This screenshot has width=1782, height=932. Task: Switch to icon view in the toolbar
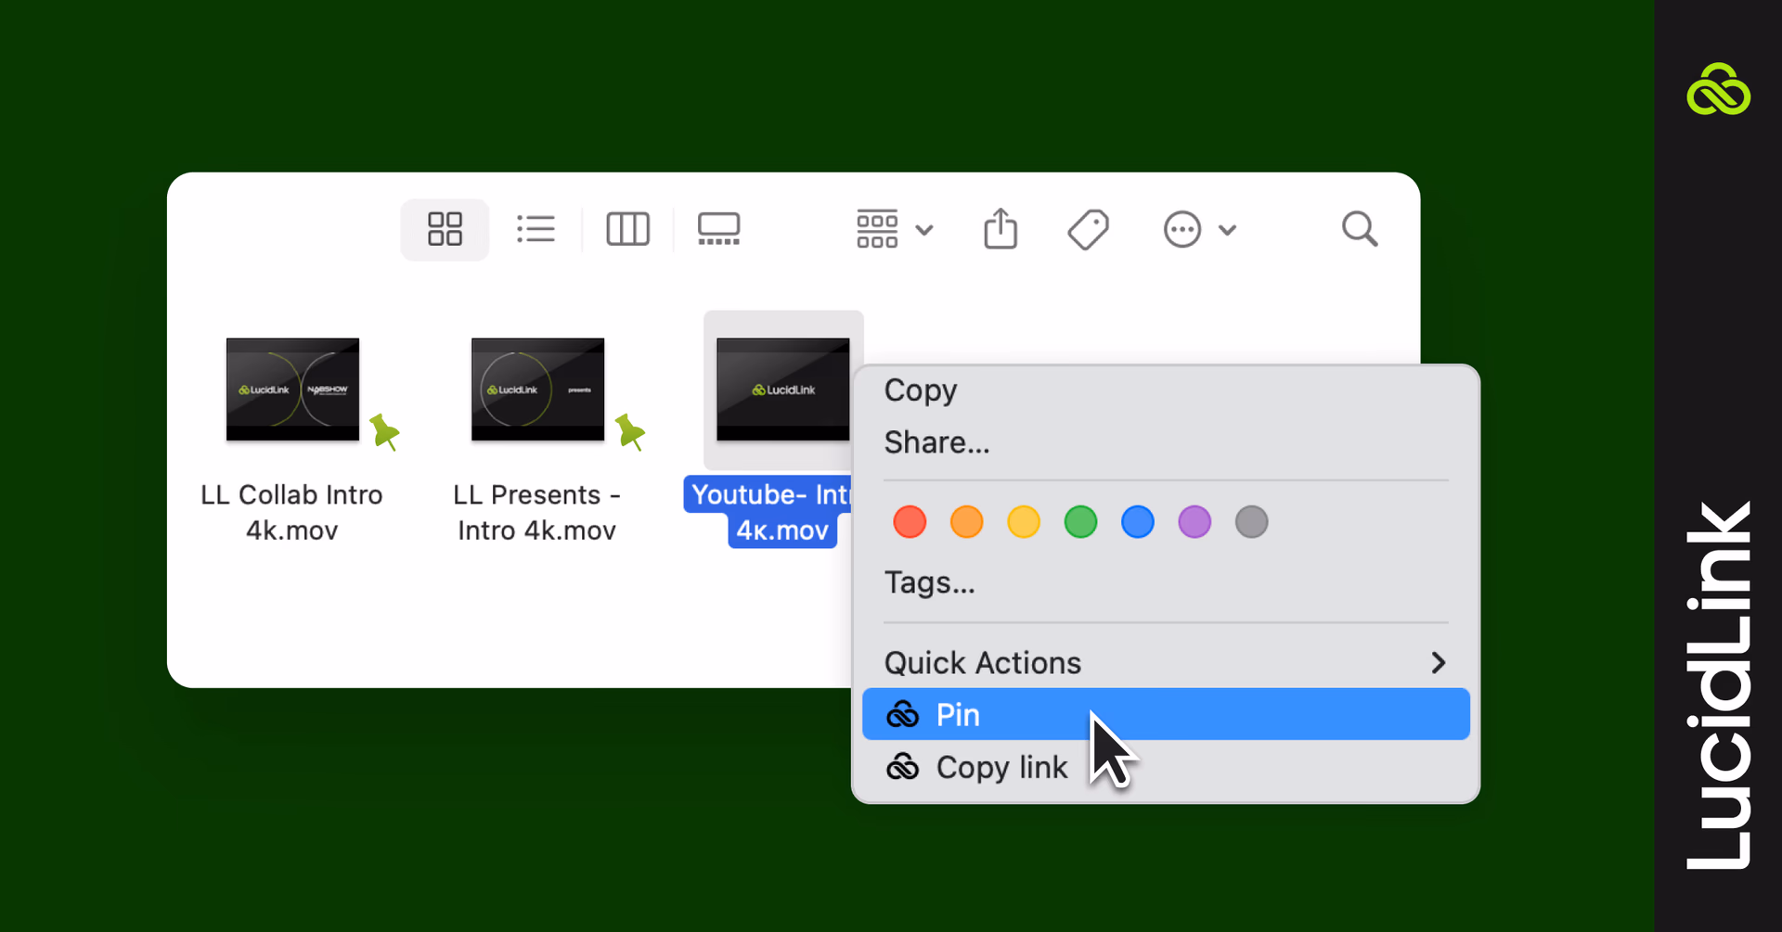click(444, 229)
